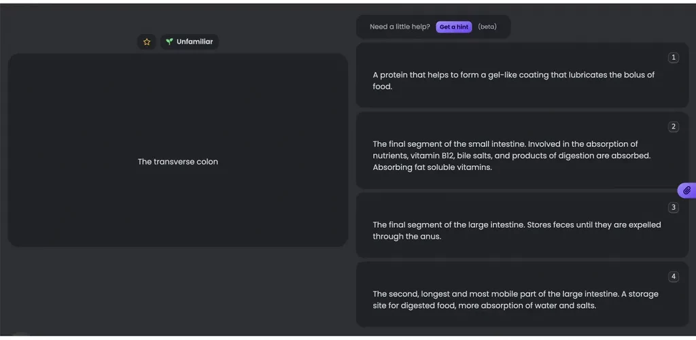Click the 'absorption of water and salts' line
This screenshot has width=696, height=340.
[x=484, y=306]
